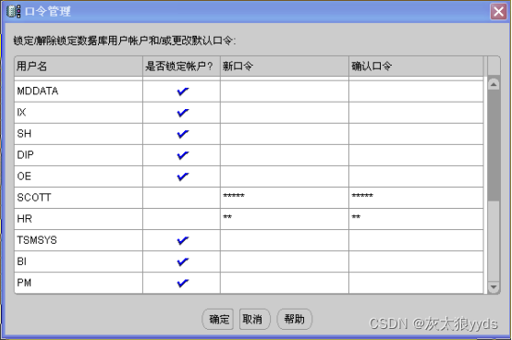Image resolution: width=512 pixels, height=340 pixels.
Task: Toggle lock checkmark in DIP row
Action: click(183, 155)
